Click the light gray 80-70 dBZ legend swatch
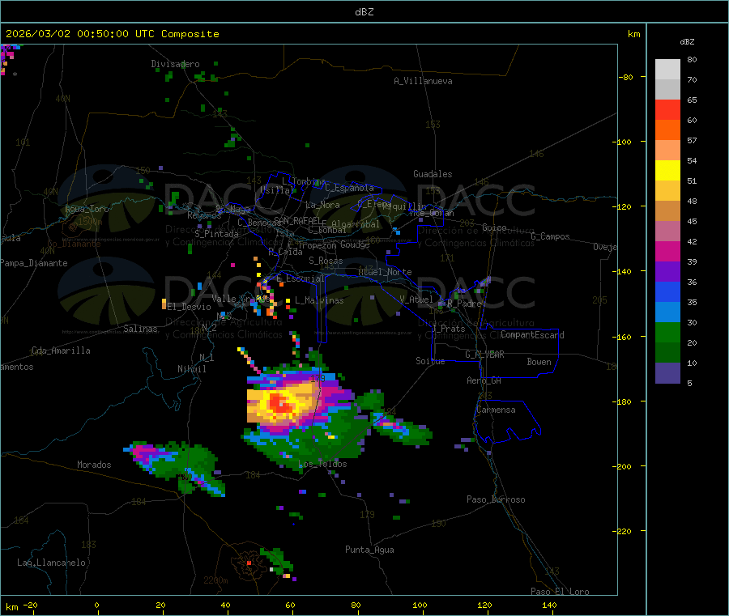This screenshot has width=729, height=616. tap(667, 70)
